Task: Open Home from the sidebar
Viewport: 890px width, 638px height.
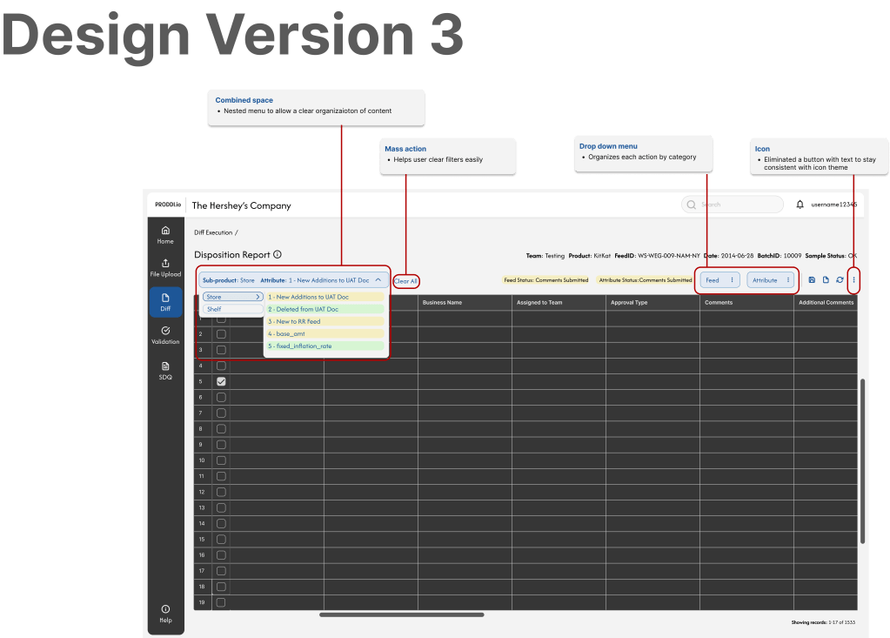Action: [165, 234]
